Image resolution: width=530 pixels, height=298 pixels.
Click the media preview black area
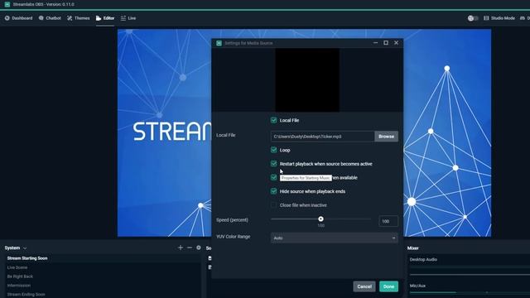pyautogui.click(x=307, y=79)
